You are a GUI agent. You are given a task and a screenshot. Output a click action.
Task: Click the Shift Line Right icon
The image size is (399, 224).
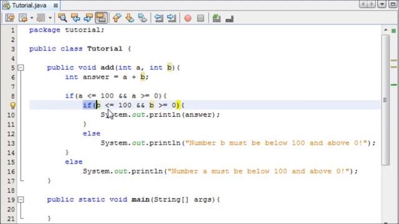[171, 18]
